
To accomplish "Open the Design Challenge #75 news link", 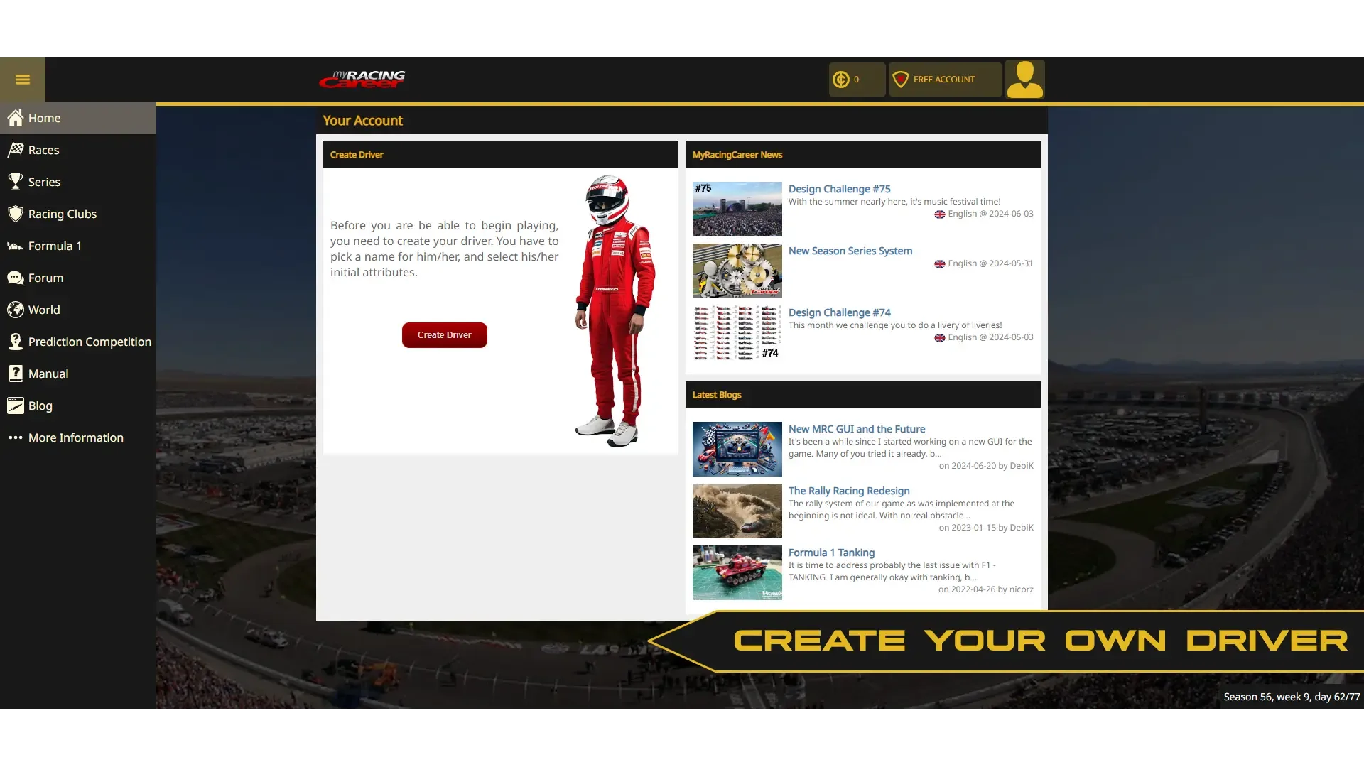I will pyautogui.click(x=839, y=189).
